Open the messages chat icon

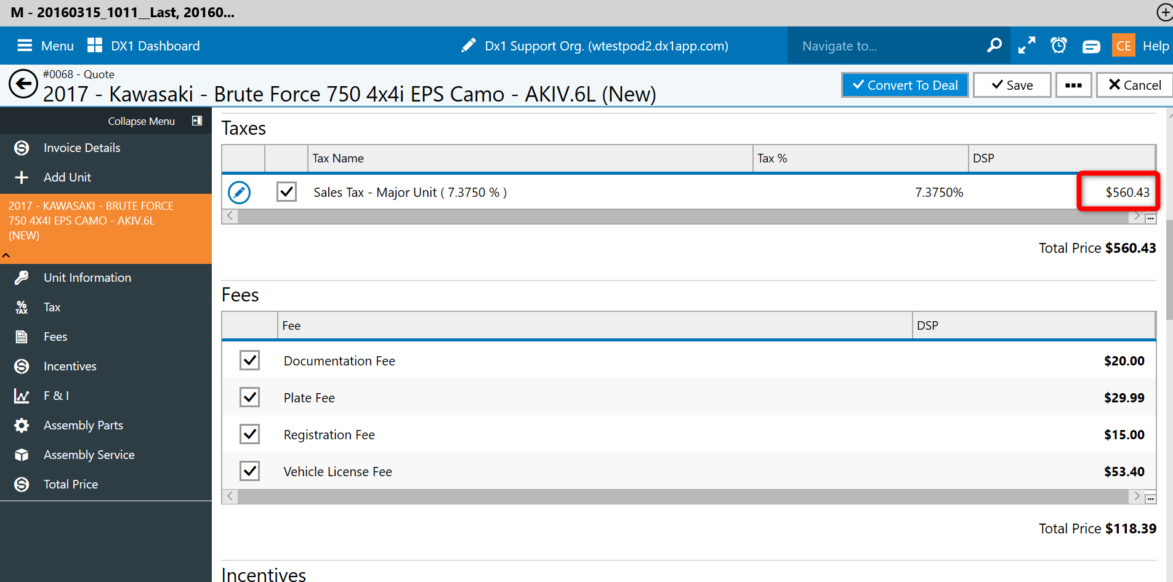click(1091, 46)
